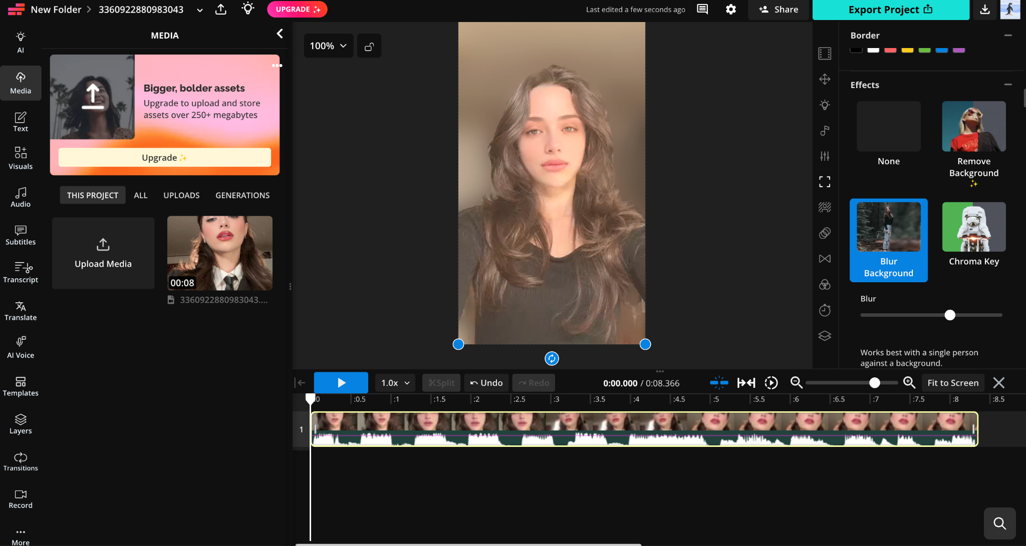Play the video
Image resolution: width=1026 pixels, height=546 pixels.
tap(341, 383)
